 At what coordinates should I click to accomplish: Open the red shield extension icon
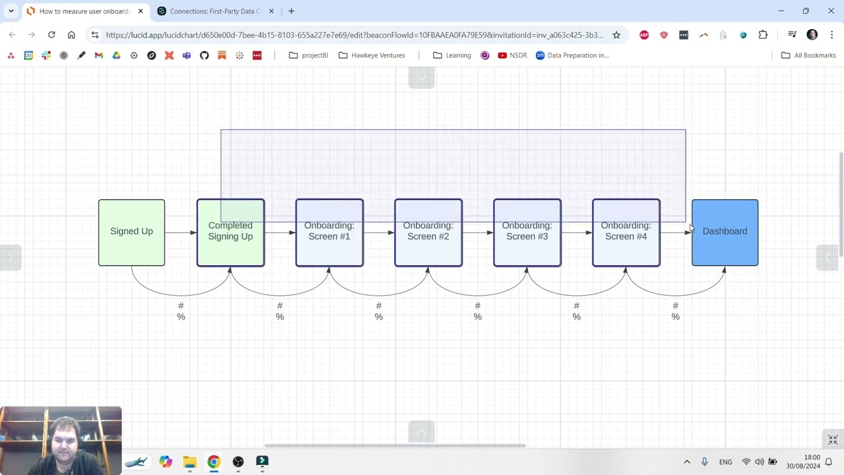pyautogui.click(x=664, y=35)
